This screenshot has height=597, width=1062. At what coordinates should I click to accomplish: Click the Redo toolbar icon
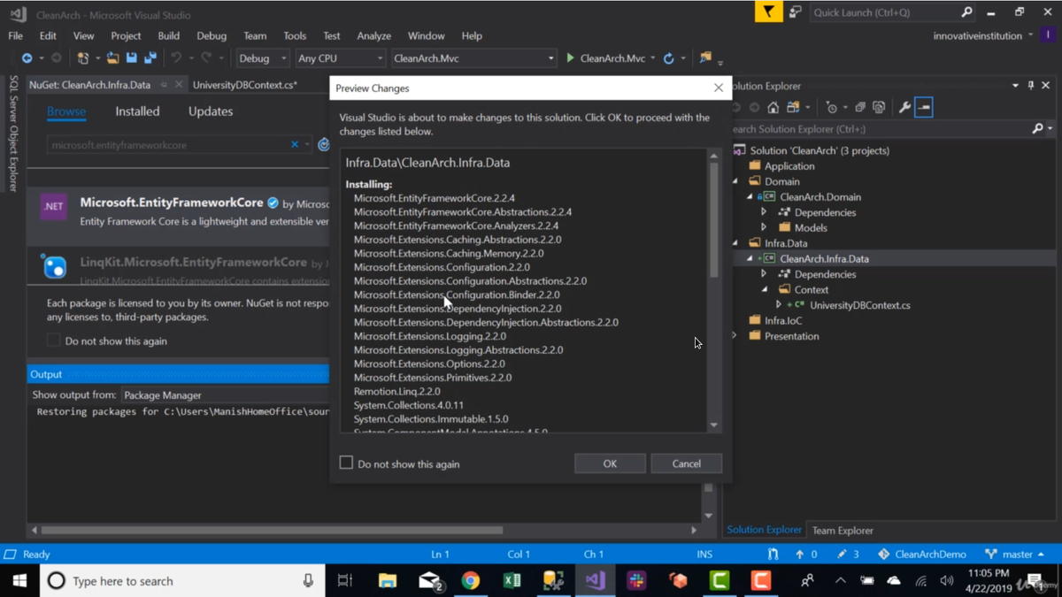(x=206, y=58)
